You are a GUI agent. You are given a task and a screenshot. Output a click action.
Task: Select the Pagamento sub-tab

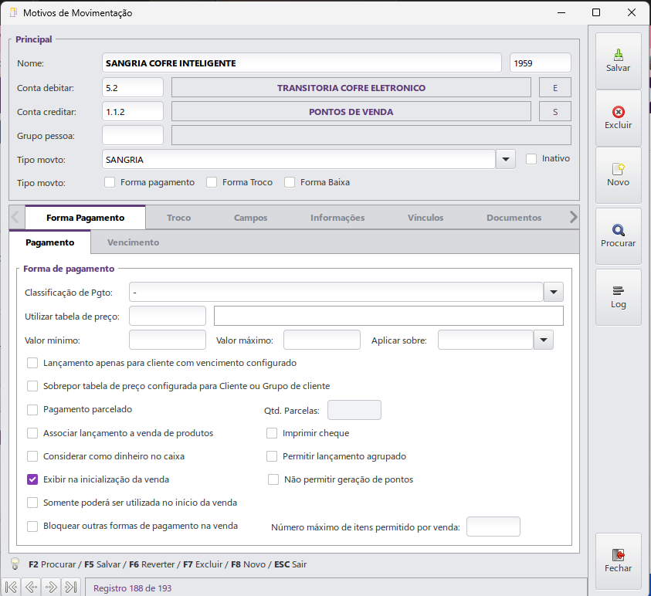click(x=50, y=242)
